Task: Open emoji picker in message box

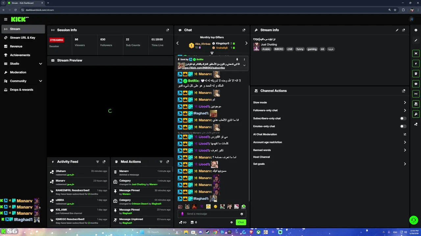Action: (x=242, y=214)
